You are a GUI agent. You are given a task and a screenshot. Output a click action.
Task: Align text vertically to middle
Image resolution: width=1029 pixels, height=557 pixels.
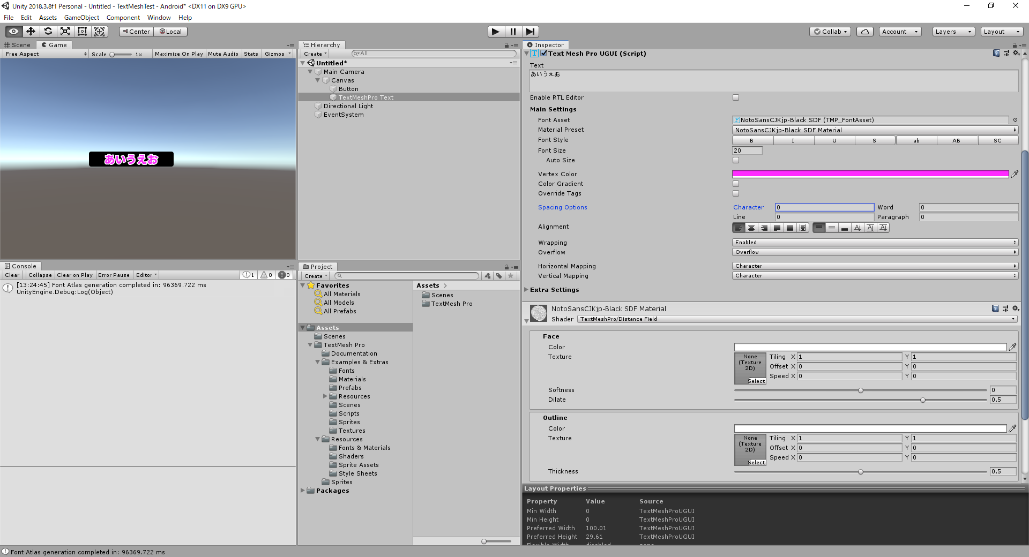[x=832, y=228]
